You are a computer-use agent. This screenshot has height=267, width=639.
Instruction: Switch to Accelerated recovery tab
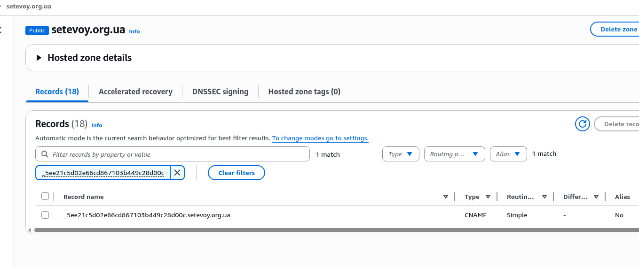[135, 92]
